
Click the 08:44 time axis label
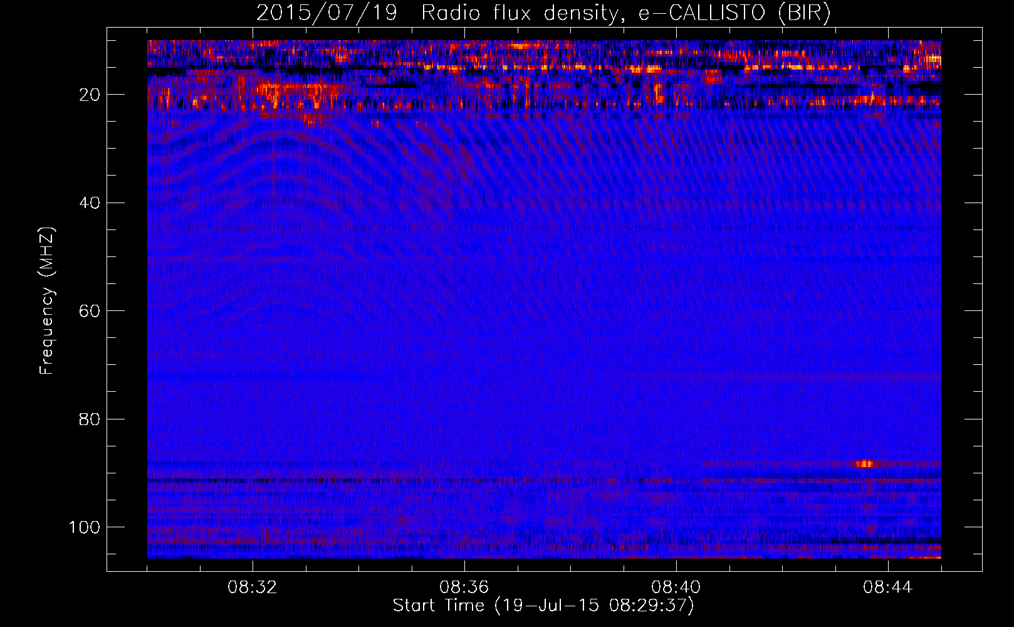pos(888,587)
